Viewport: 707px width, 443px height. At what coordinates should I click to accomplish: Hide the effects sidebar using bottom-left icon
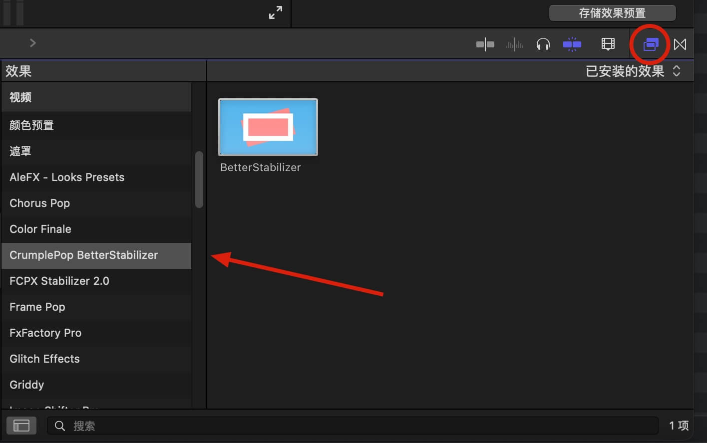21,426
